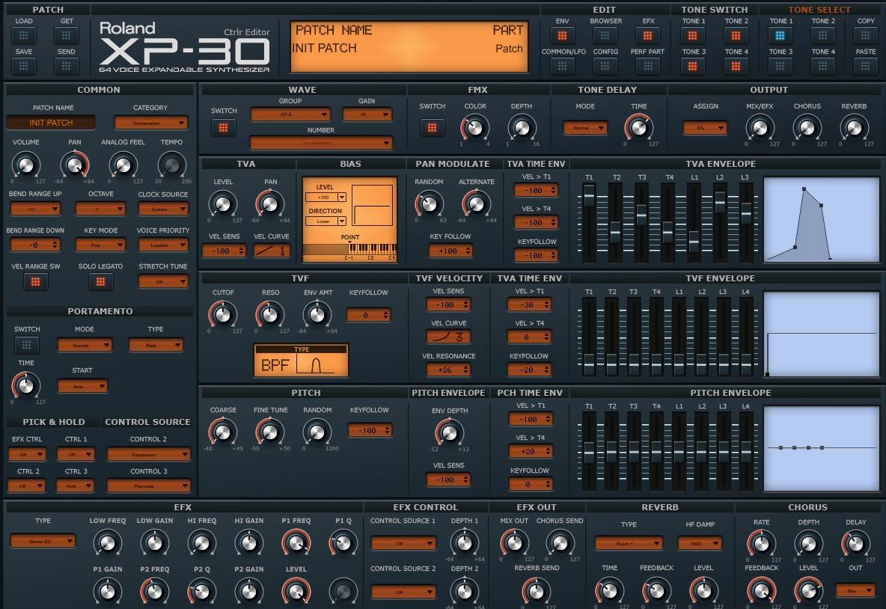Click the TVF VEL CURVE selector

point(448,337)
